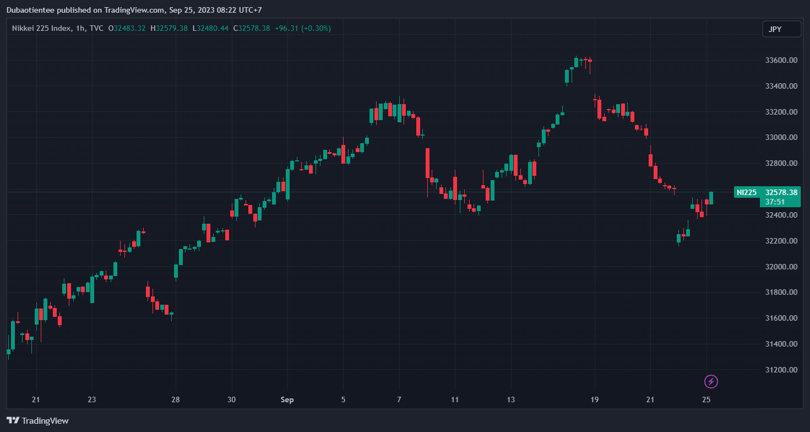Click the purple lightning bolt icon
Image resolution: width=810 pixels, height=432 pixels.
click(711, 381)
